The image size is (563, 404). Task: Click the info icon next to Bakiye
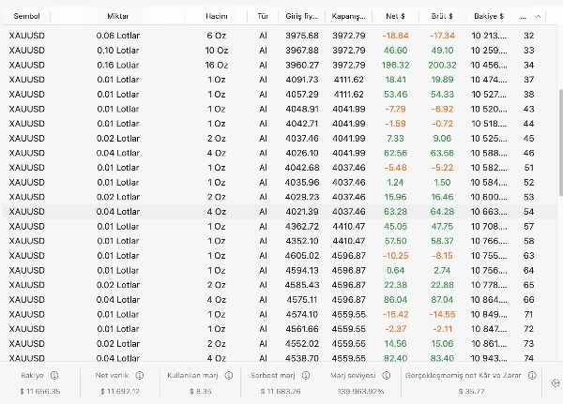pos(54,375)
